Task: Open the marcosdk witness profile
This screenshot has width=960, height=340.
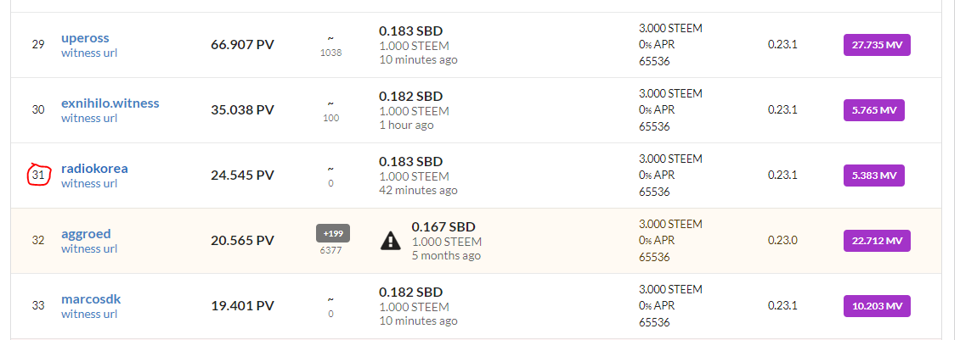Action: 91,299
